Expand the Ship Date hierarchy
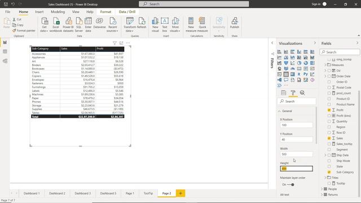This screenshot has height=203, width=361. 325,155
